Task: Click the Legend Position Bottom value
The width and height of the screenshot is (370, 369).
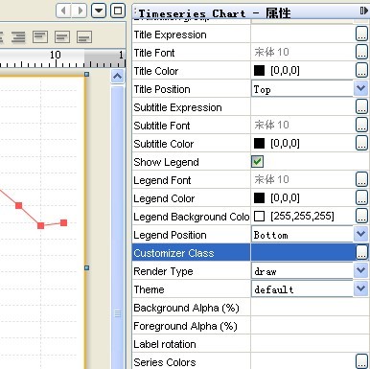Action: tap(271, 235)
